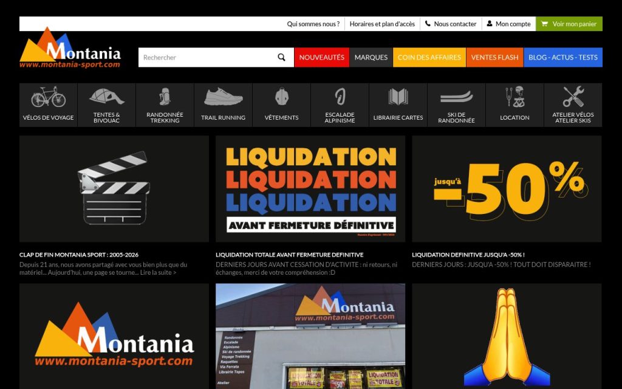Open the clapperboard article image
622x389 pixels.
coord(114,189)
